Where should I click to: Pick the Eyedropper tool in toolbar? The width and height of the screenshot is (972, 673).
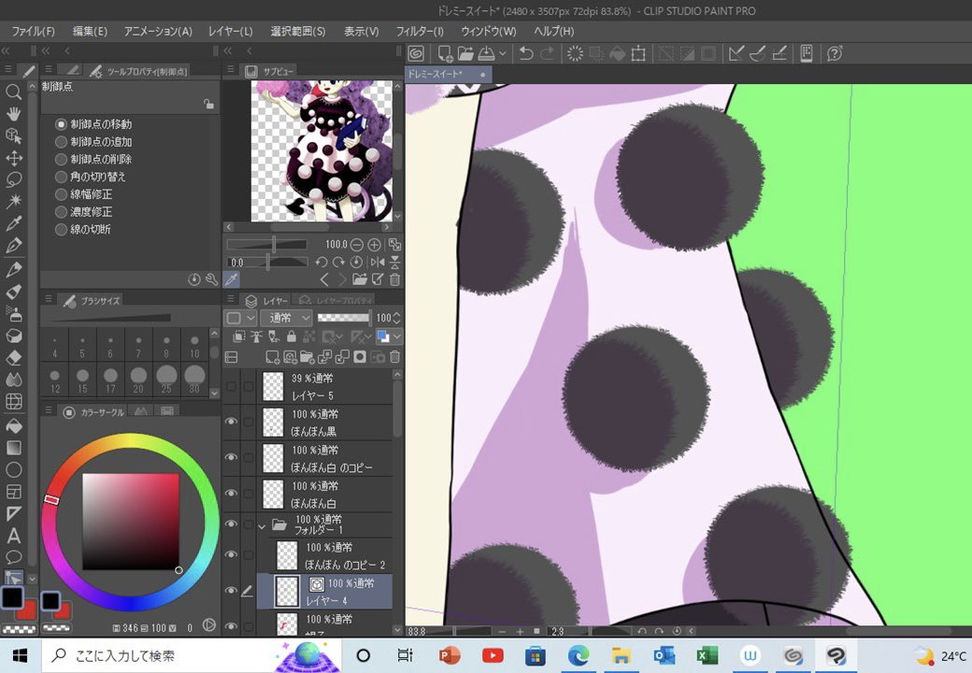tap(14, 224)
